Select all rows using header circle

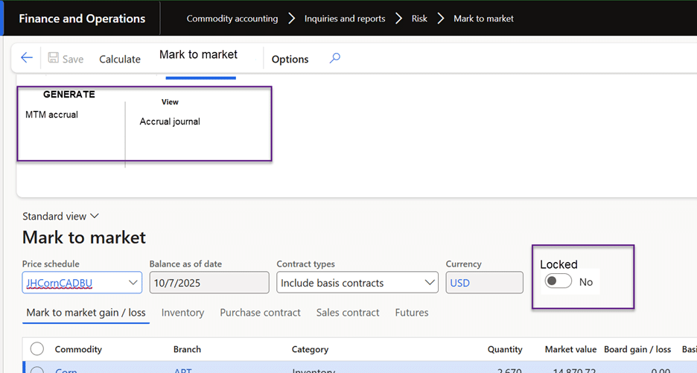[37, 348]
